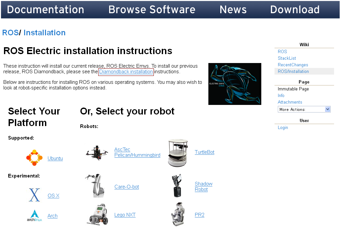Click the Ubuntu logo icon
This screenshot has height=228, width=341.
coord(34,158)
